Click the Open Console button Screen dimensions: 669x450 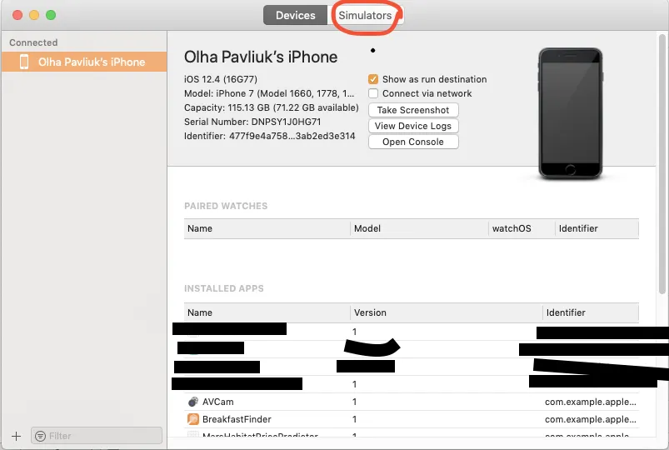coord(413,142)
